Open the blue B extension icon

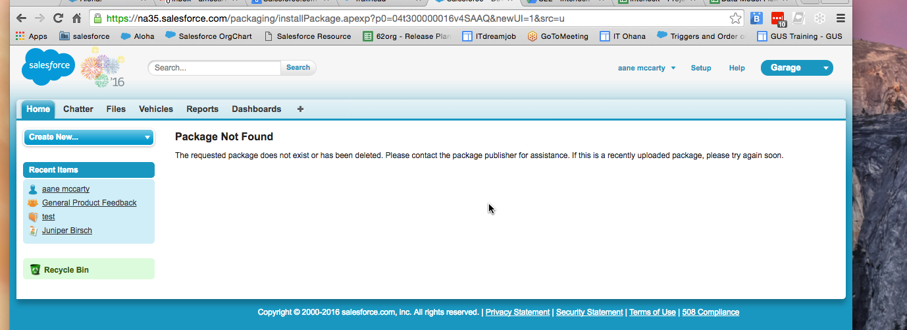tap(757, 18)
